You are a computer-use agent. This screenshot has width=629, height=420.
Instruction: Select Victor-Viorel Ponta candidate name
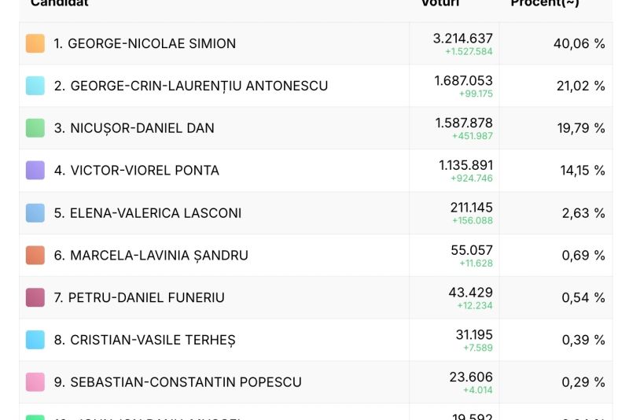click(137, 171)
